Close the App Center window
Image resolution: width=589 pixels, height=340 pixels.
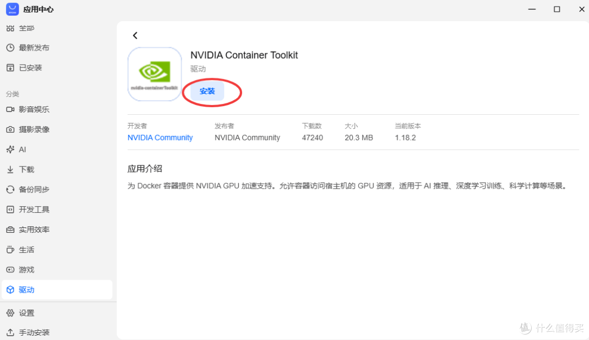582,9
